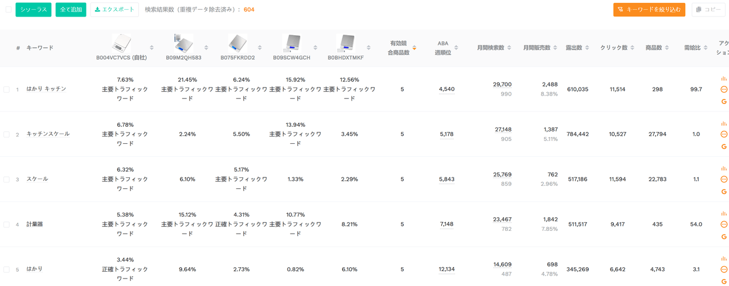Sort by 月間販売数 column

pyautogui.click(x=555, y=48)
